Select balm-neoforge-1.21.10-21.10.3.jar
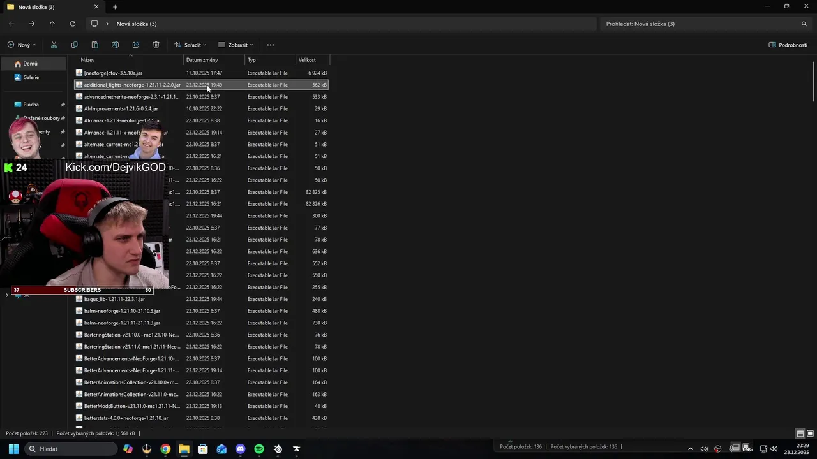 (x=201, y=311)
